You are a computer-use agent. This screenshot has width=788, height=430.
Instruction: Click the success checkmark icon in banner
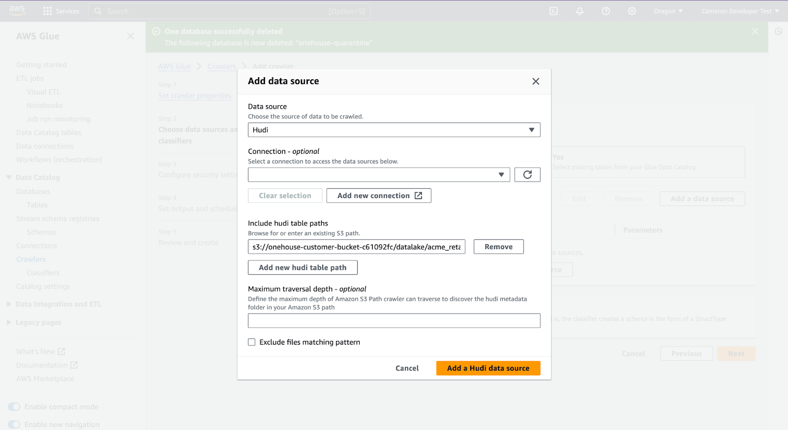pyautogui.click(x=156, y=31)
